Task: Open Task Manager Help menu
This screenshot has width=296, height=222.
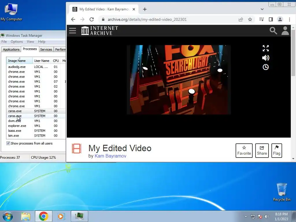Action: (x=42, y=42)
